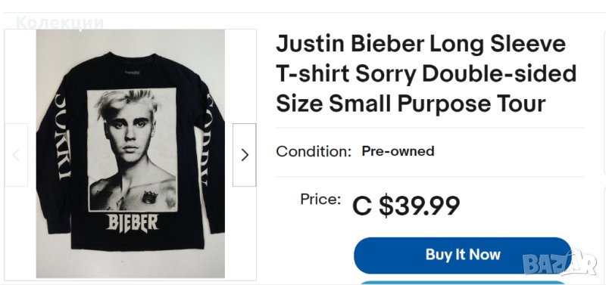
Task: Click the Price label
Action: 320,200
